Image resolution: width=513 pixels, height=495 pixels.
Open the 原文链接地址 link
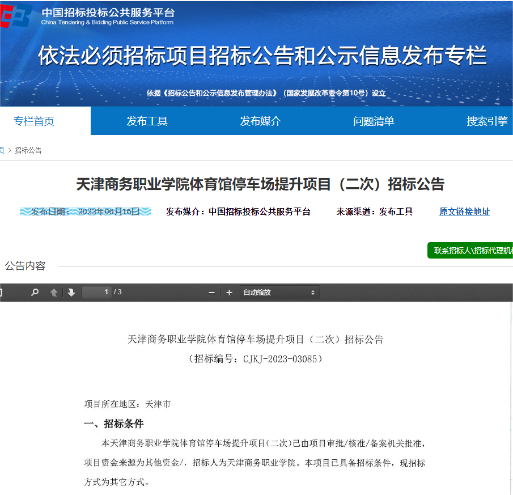click(x=464, y=211)
